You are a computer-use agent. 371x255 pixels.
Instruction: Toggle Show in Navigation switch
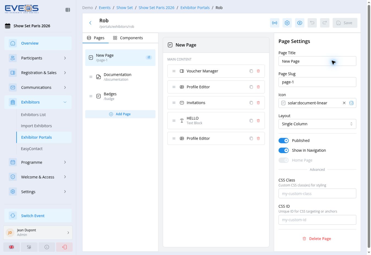(283, 150)
